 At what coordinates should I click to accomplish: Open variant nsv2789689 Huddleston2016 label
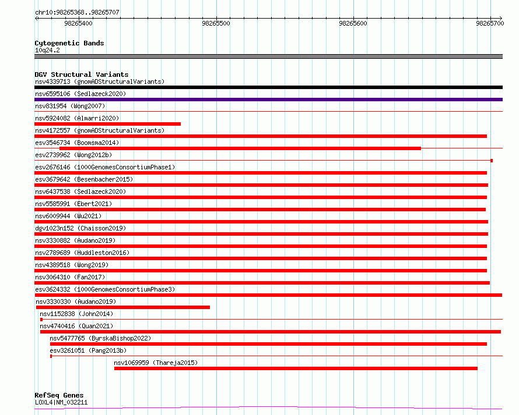(82, 253)
